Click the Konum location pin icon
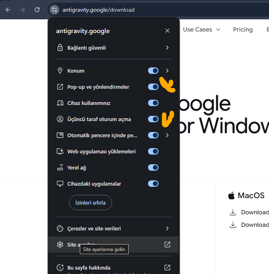The height and width of the screenshot is (274, 269). pos(60,71)
